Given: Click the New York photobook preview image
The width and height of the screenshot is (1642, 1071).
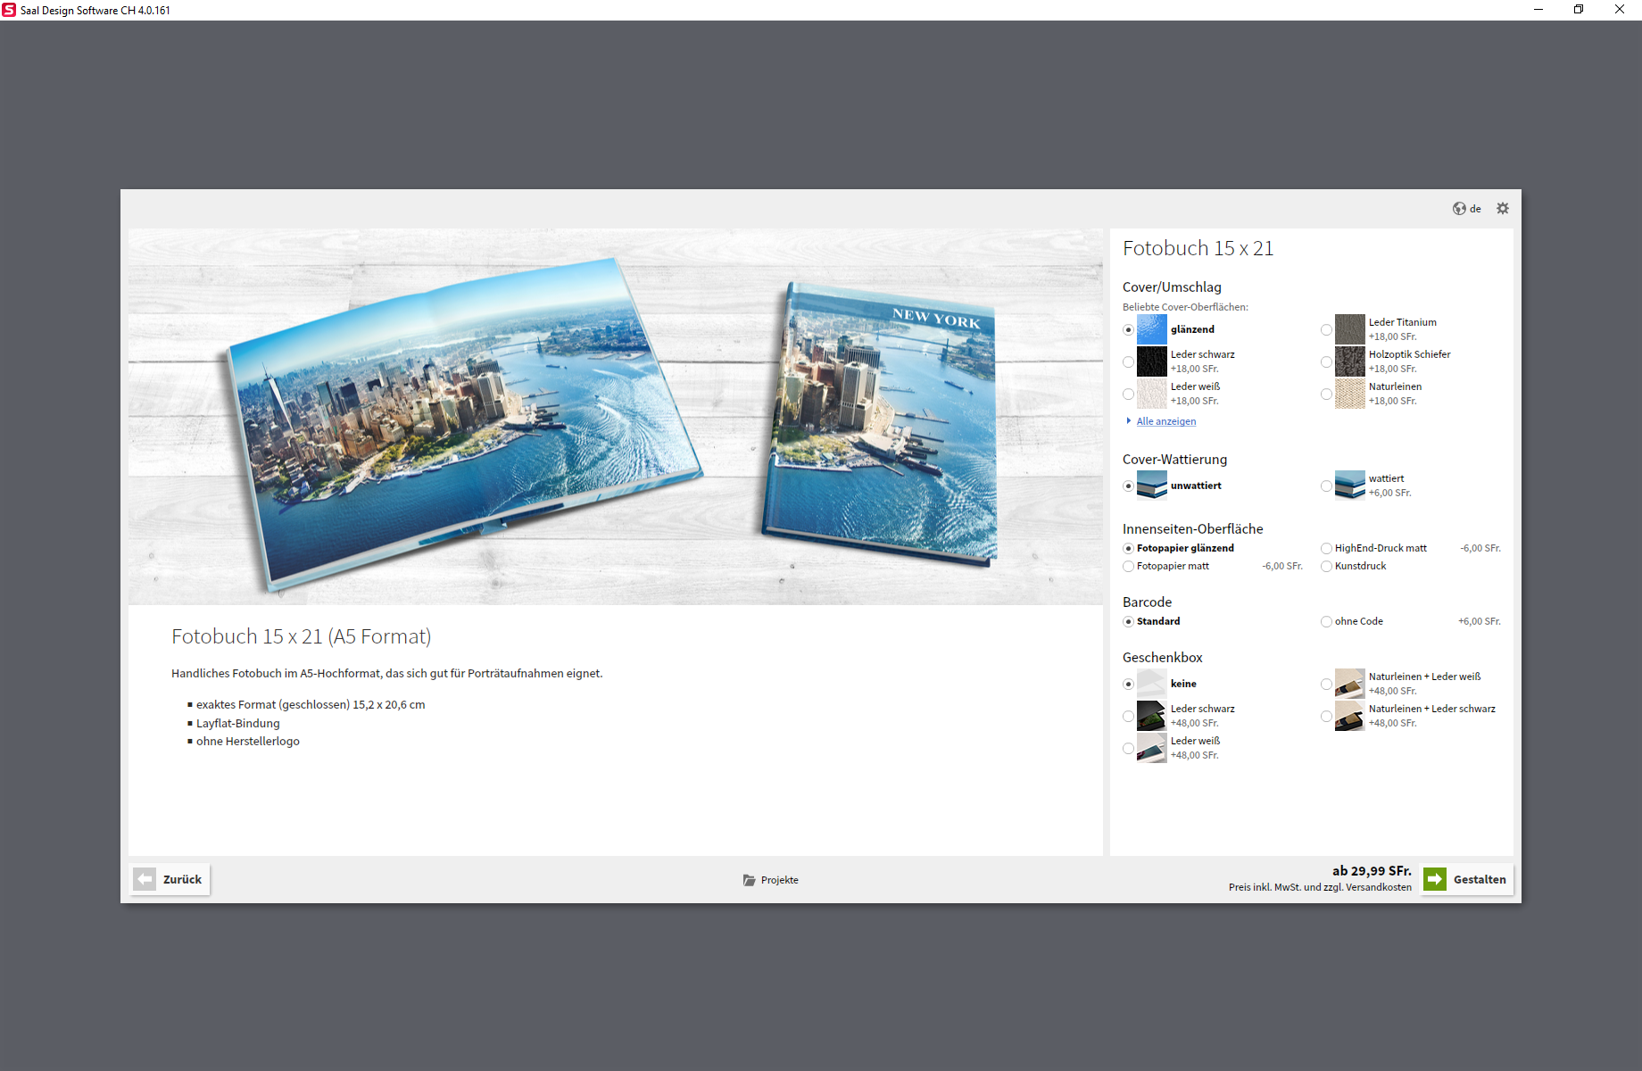Looking at the screenshot, I should tap(616, 417).
